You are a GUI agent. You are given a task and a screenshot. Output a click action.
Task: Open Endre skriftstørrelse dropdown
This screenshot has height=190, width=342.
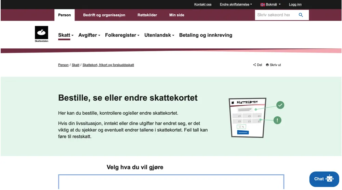pos(236,4)
